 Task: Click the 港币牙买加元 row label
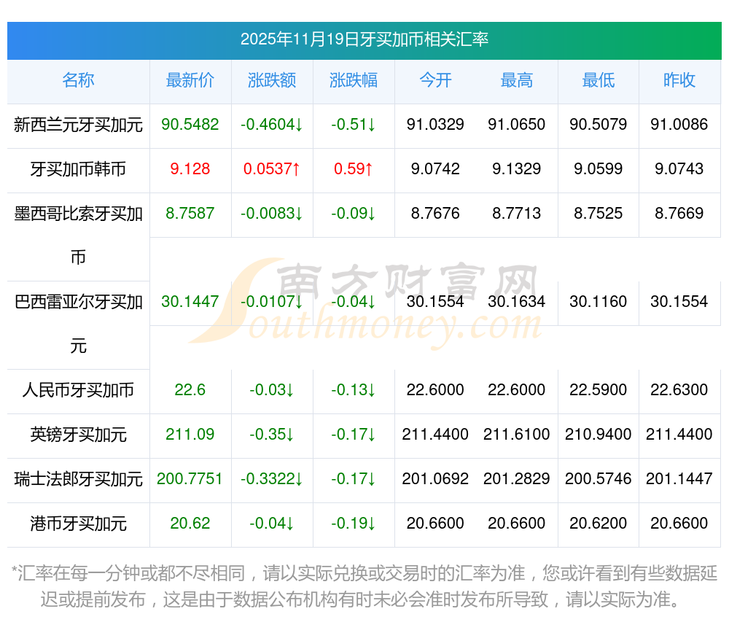pyautogui.click(x=78, y=524)
